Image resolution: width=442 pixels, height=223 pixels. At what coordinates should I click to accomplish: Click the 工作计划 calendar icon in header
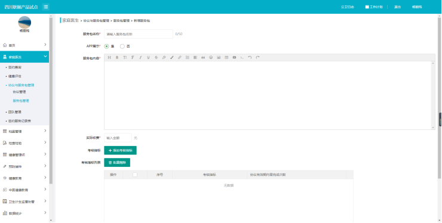pos(367,7)
